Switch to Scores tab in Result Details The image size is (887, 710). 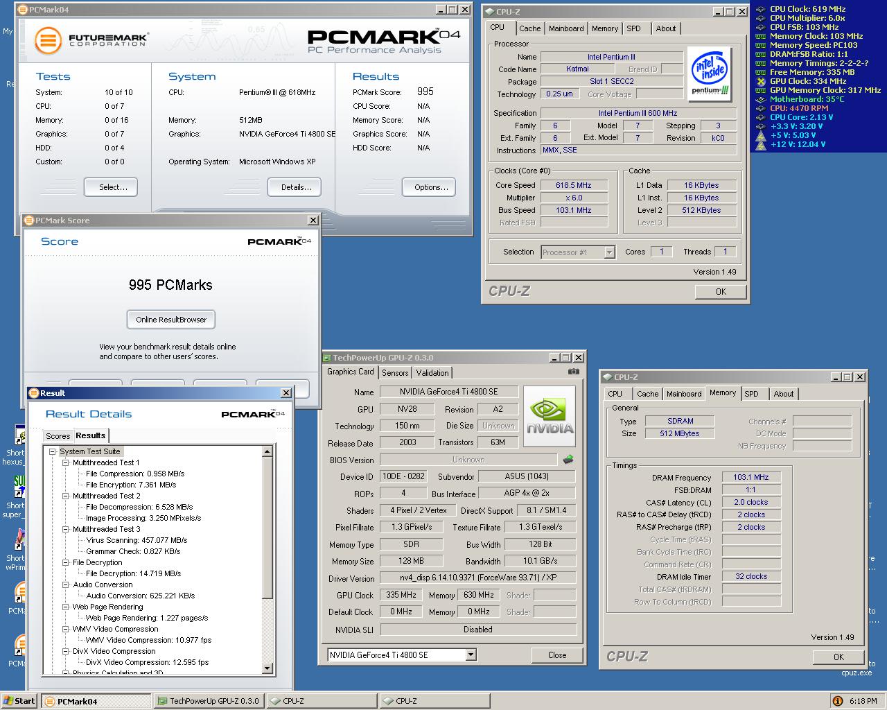[x=58, y=436]
